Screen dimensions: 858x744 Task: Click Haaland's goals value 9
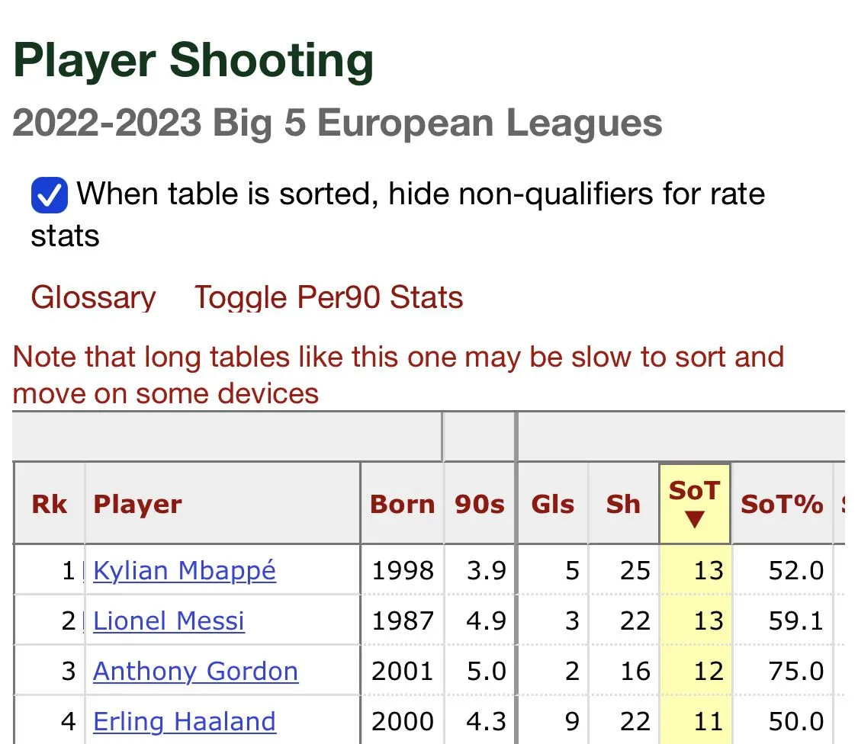pos(573,721)
